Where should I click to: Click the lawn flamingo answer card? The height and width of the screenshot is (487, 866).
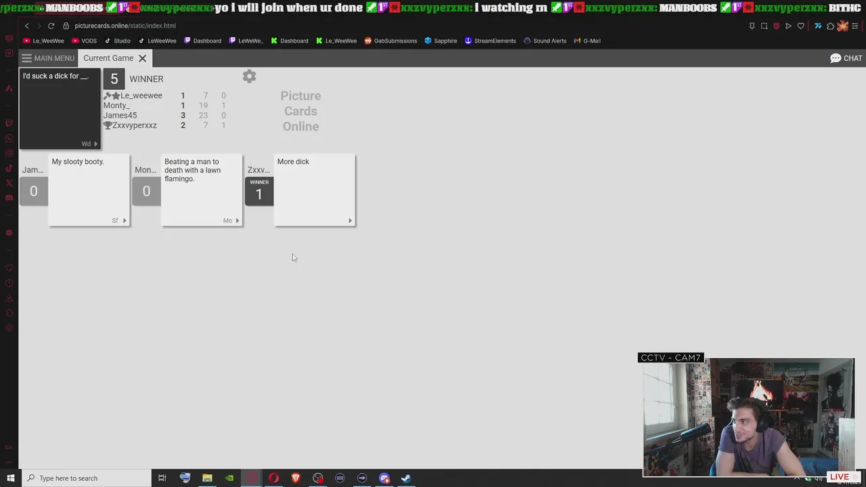tap(202, 190)
